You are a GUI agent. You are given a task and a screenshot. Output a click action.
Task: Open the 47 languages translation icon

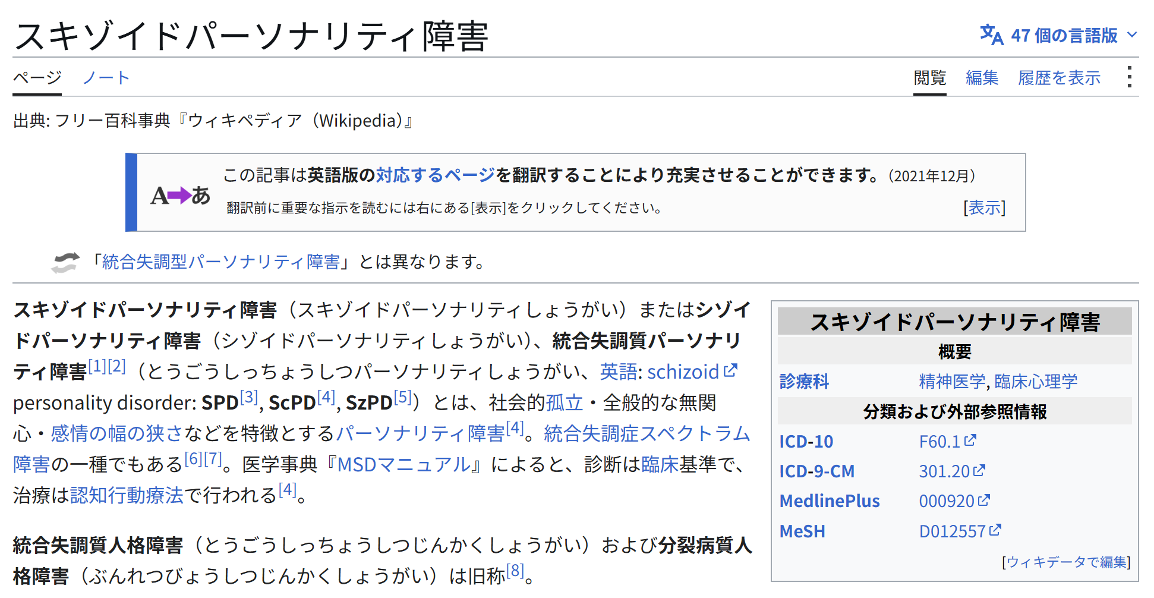[991, 35]
